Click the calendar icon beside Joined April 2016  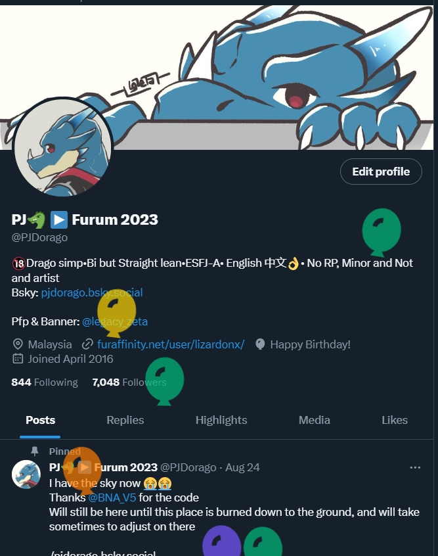pyautogui.click(x=18, y=359)
